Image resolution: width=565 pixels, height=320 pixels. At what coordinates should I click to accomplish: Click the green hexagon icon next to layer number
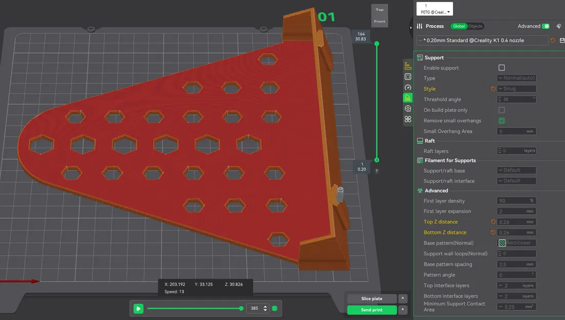(x=275, y=308)
